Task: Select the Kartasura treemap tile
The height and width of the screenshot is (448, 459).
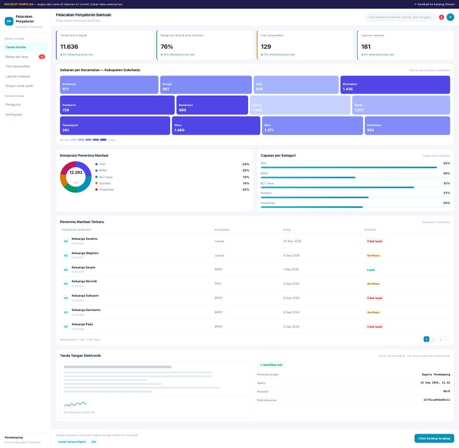Action: [x=109, y=85]
